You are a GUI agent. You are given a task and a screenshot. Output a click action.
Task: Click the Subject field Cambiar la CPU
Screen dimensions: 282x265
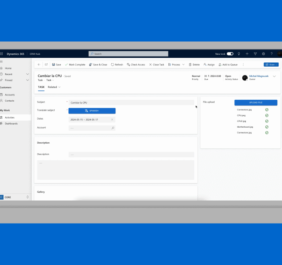tap(131, 102)
